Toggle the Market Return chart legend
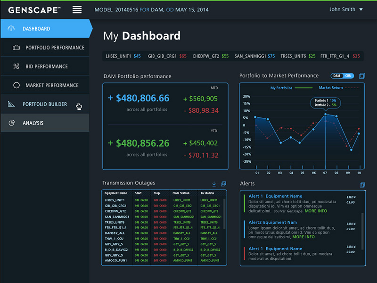 330,88
